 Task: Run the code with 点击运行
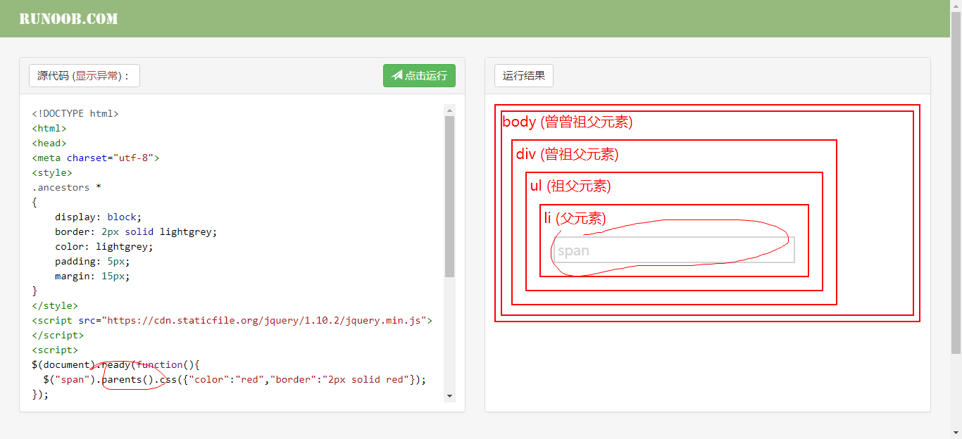419,76
